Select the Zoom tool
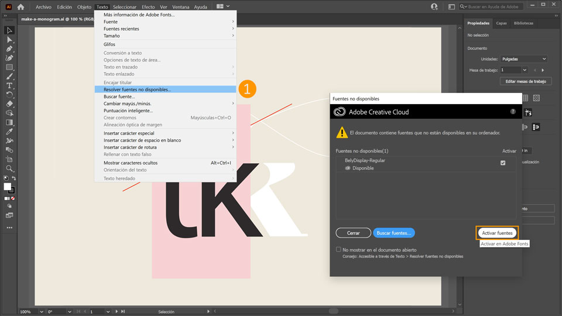 (x=10, y=169)
